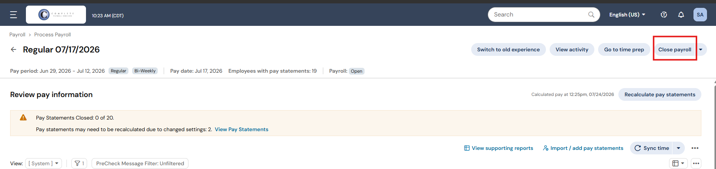The width and height of the screenshot is (716, 169).
Task: Click the search magnifier icon
Action: pyautogui.click(x=591, y=15)
